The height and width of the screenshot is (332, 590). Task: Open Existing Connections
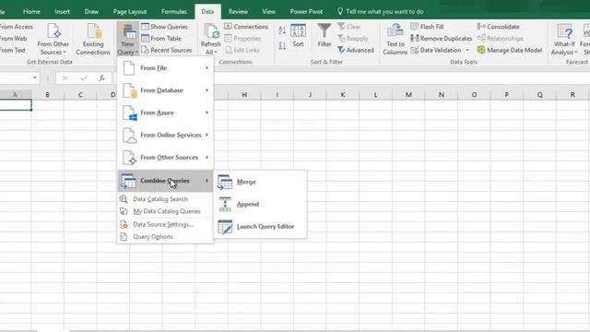click(93, 39)
